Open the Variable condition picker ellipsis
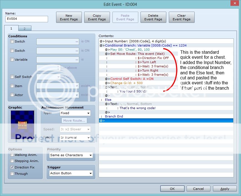Image resolution: width=241 pixels, height=196 pixels. click(x=77, y=59)
